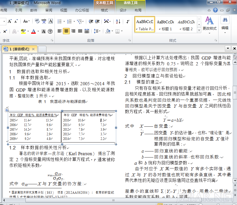Click the vertical scrollbar up arrow
This screenshot has width=237, height=205.
(235, 62)
